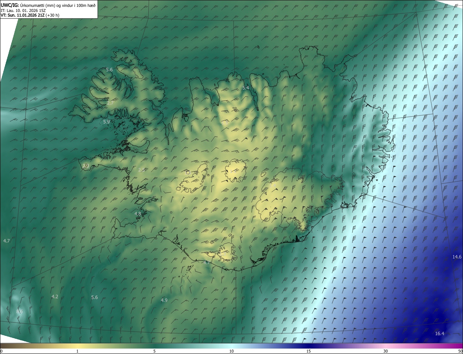Click the 'VT: Sun. 11.01.2026 21Z (+30 h)' line
The height and width of the screenshot is (354, 463).
(30, 15)
